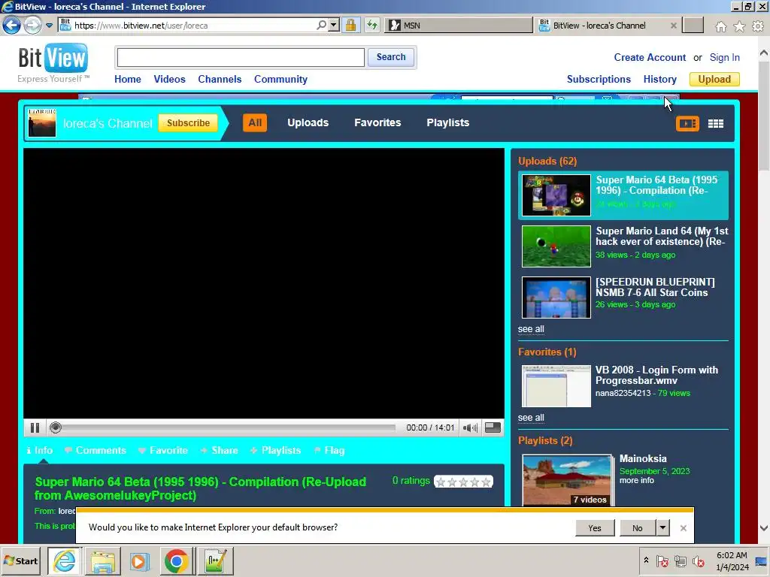Select the Playlists channel tab
The width and height of the screenshot is (770, 577).
[448, 122]
